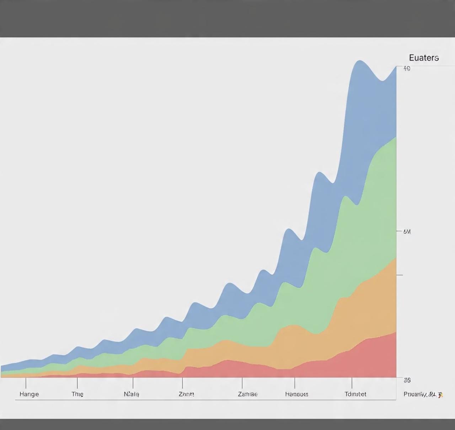Click the tick mark above 'Tdmtbot'
The height and width of the screenshot is (430, 455).
coord(352,383)
